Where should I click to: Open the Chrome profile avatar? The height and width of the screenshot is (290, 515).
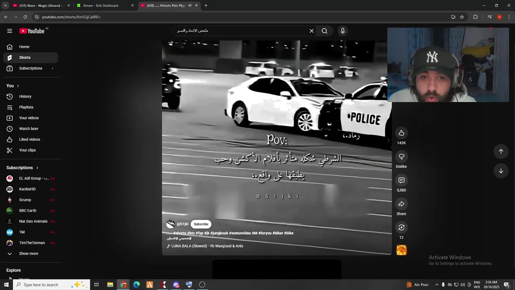(x=499, y=17)
